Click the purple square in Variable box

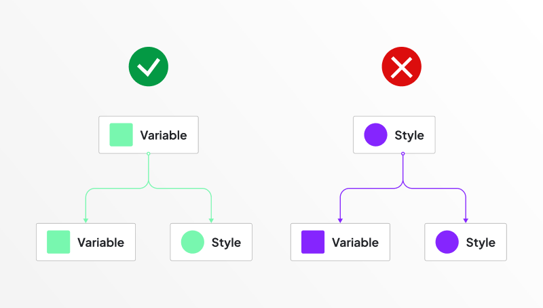pyautogui.click(x=313, y=242)
